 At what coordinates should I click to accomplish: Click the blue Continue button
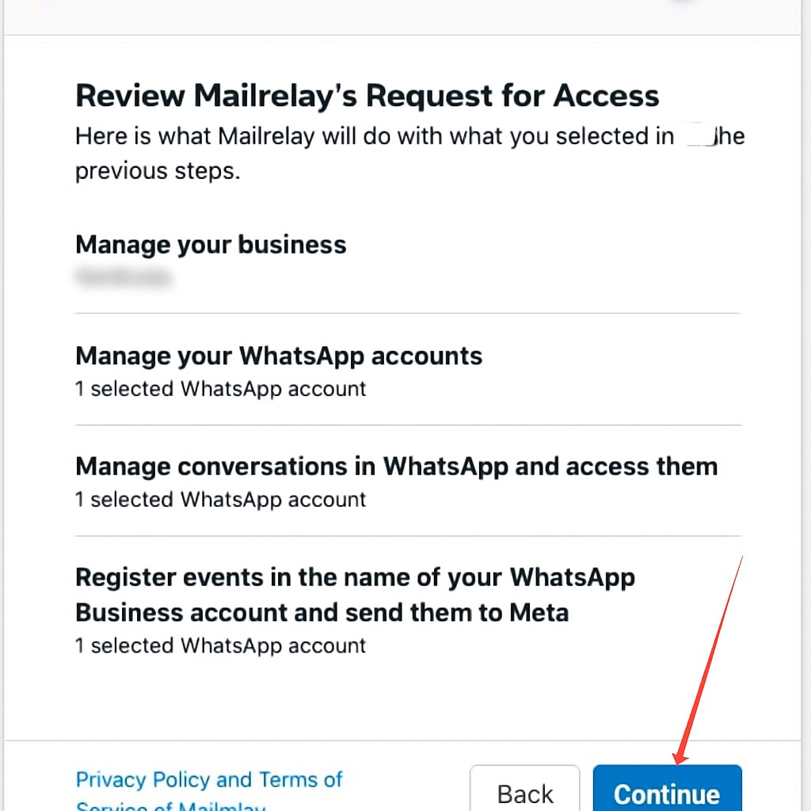667,788
